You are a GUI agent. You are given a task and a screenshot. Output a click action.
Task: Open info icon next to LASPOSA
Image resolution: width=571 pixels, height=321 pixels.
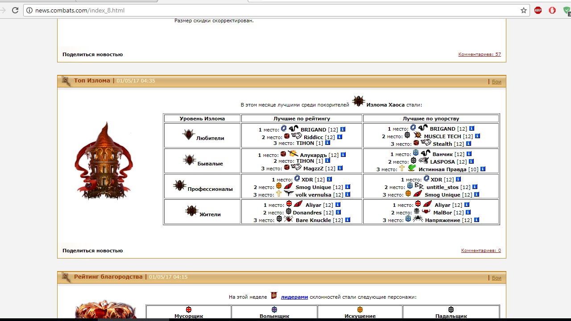(x=471, y=161)
